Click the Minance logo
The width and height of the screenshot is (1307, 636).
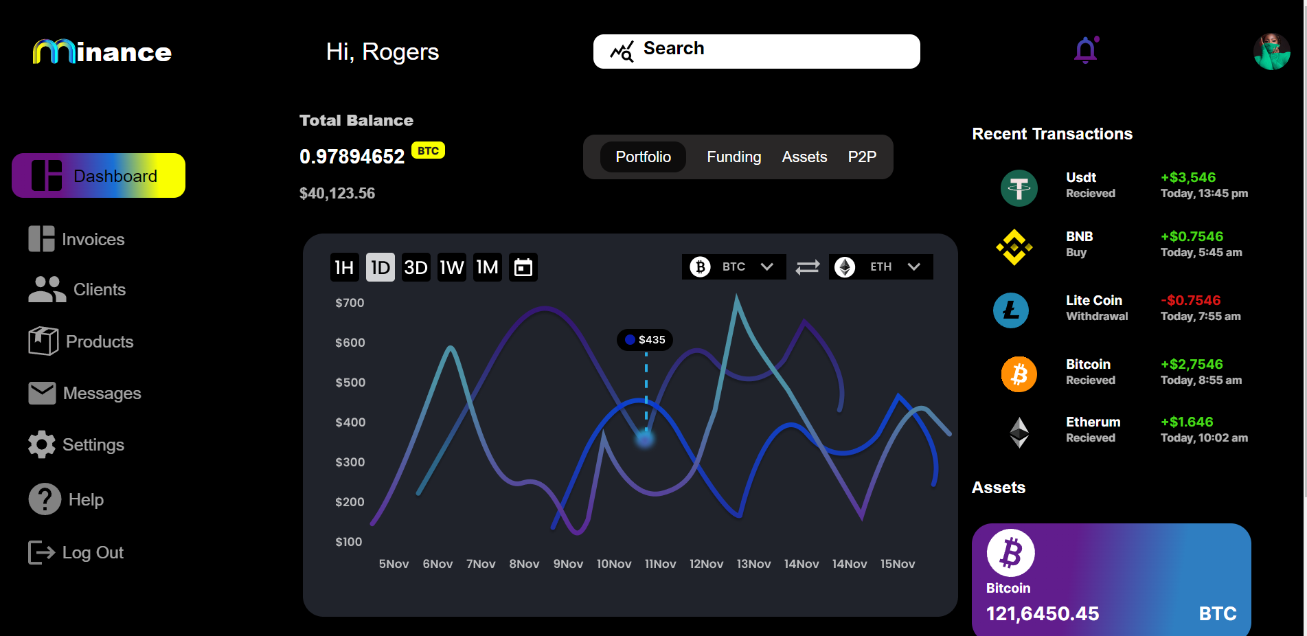coord(102,52)
